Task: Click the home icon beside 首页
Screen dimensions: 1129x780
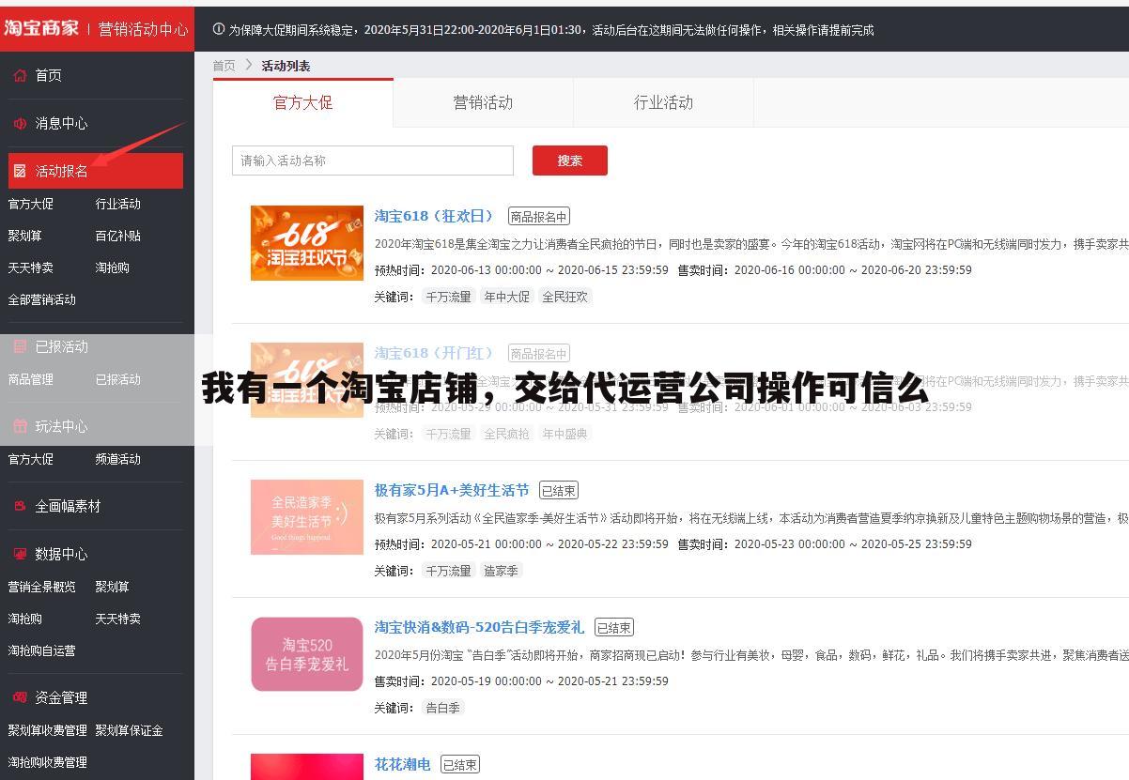Action: [x=20, y=75]
